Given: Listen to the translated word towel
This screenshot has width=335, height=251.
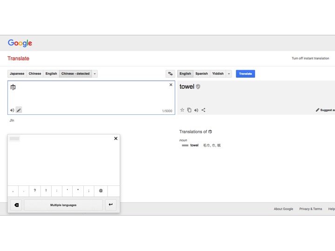Looking at the screenshot, I should pyautogui.click(x=196, y=110).
